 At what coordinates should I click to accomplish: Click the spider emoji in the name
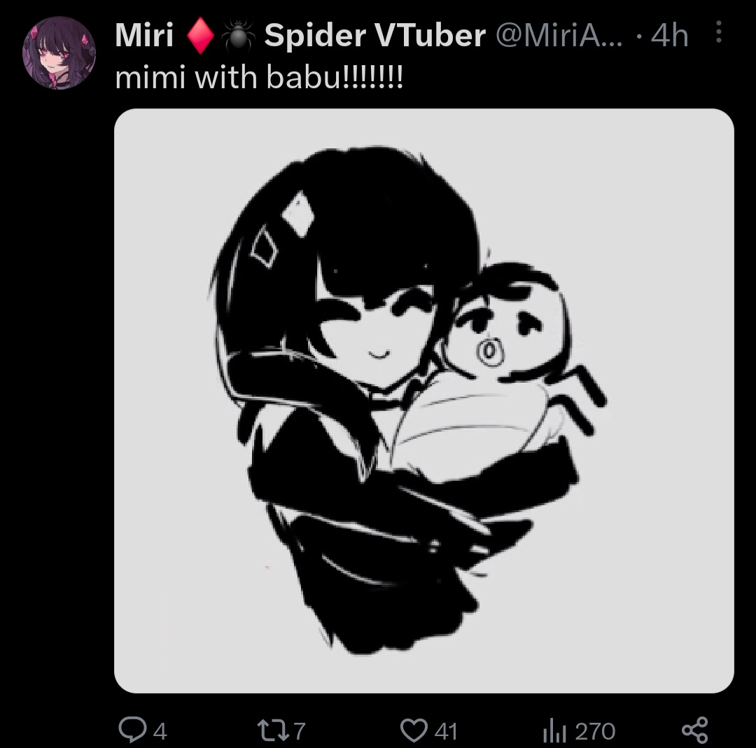tap(239, 35)
